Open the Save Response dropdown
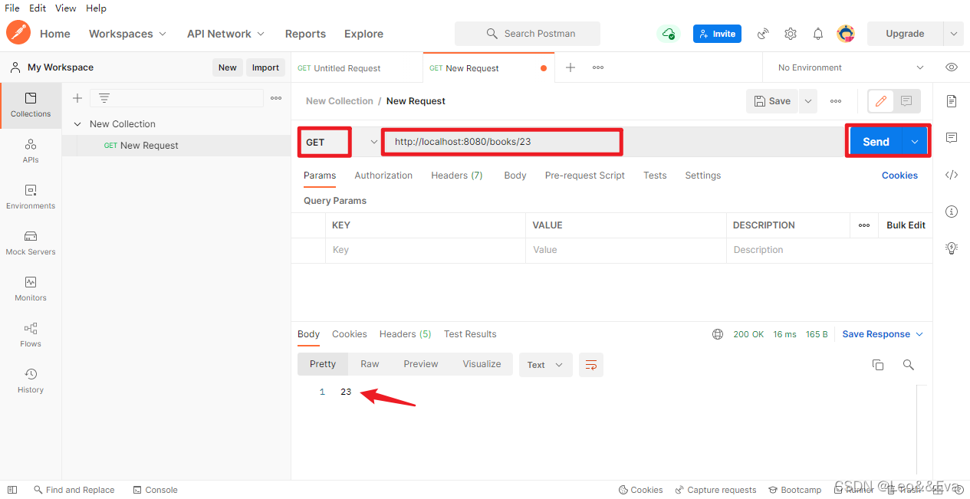Viewport: 970px width, 499px height. (883, 334)
